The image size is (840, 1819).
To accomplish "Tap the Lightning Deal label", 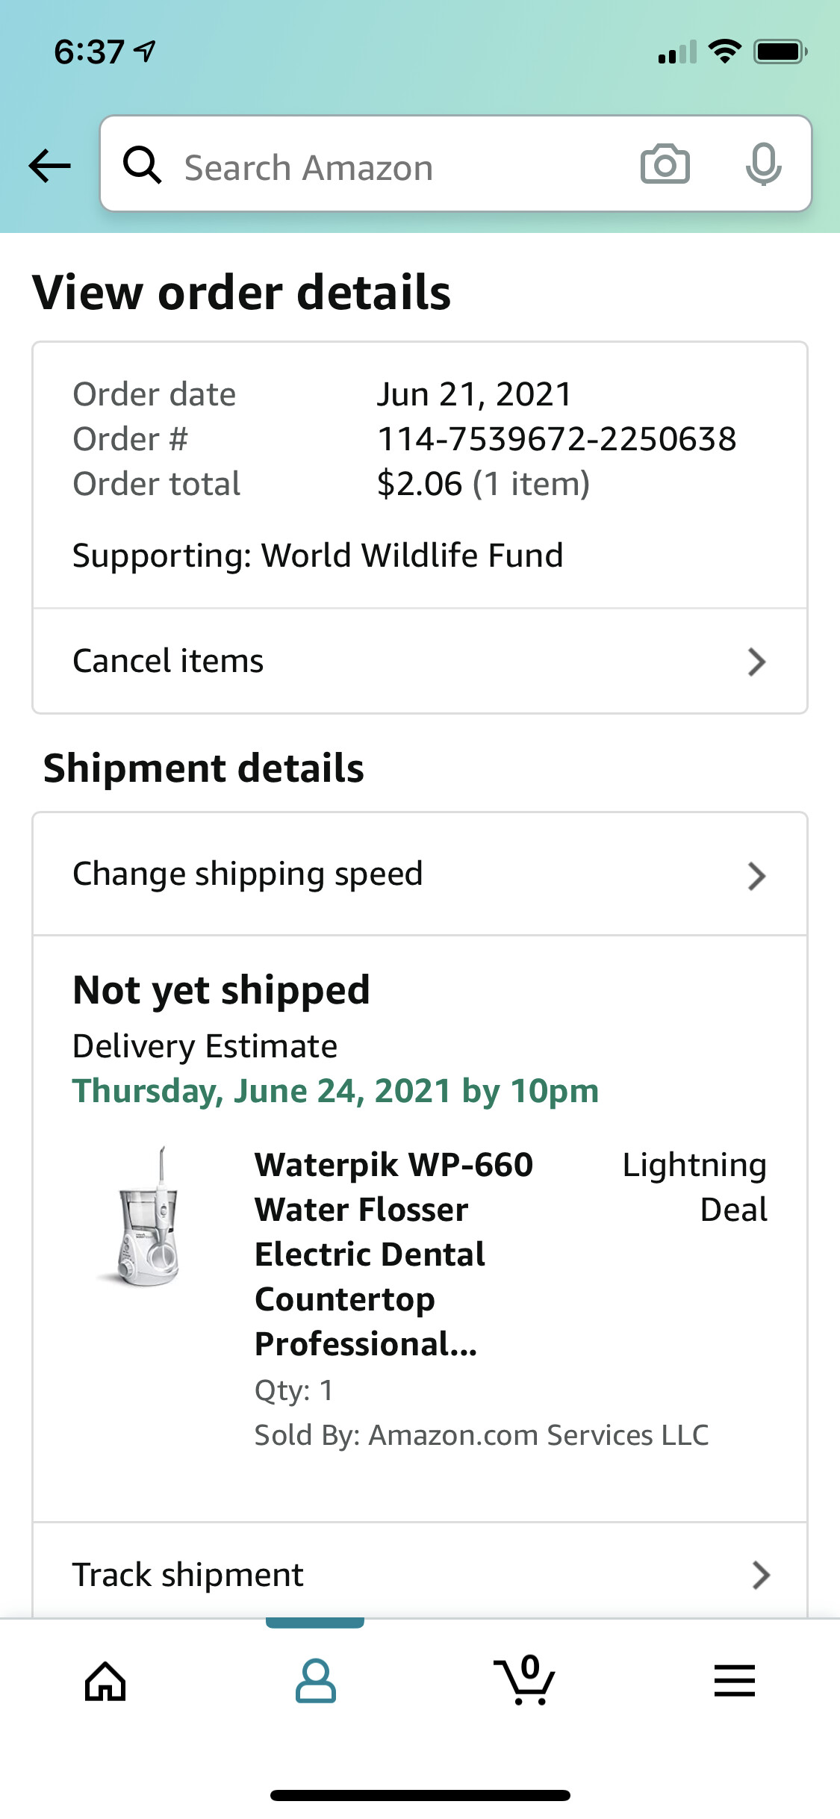I will 694,1187.
